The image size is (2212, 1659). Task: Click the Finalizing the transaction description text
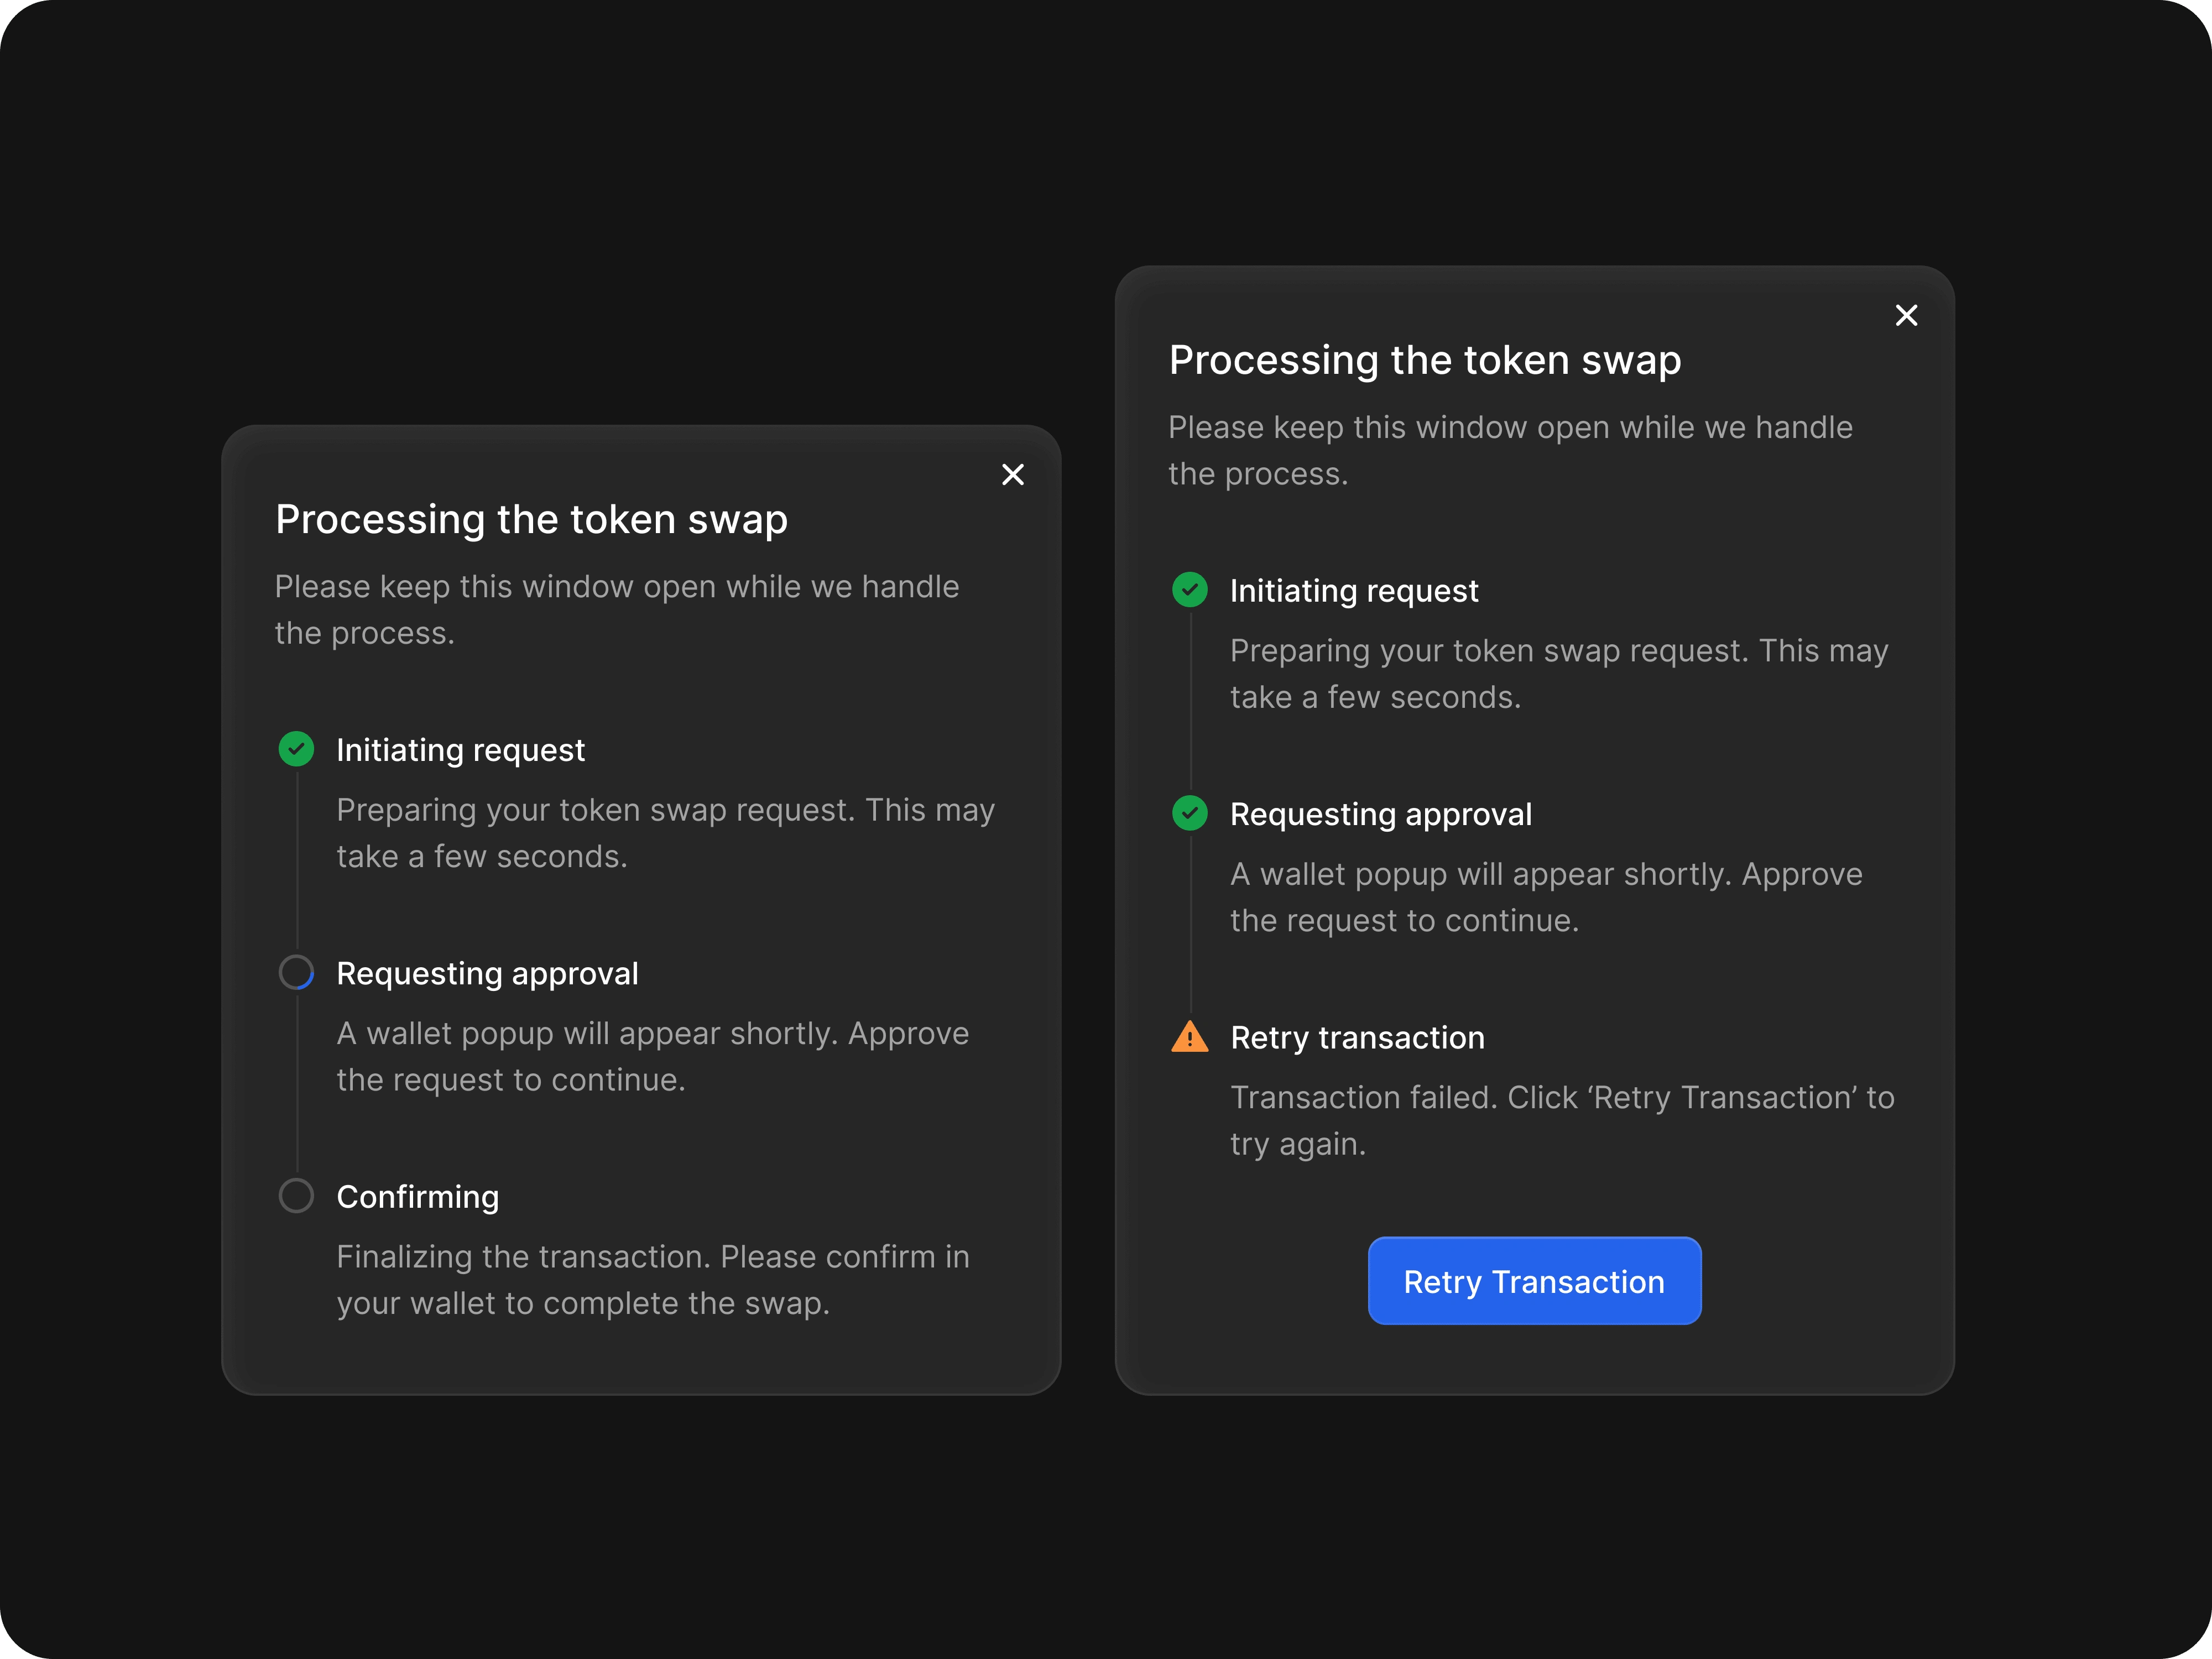pyautogui.click(x=652, y=1280)
